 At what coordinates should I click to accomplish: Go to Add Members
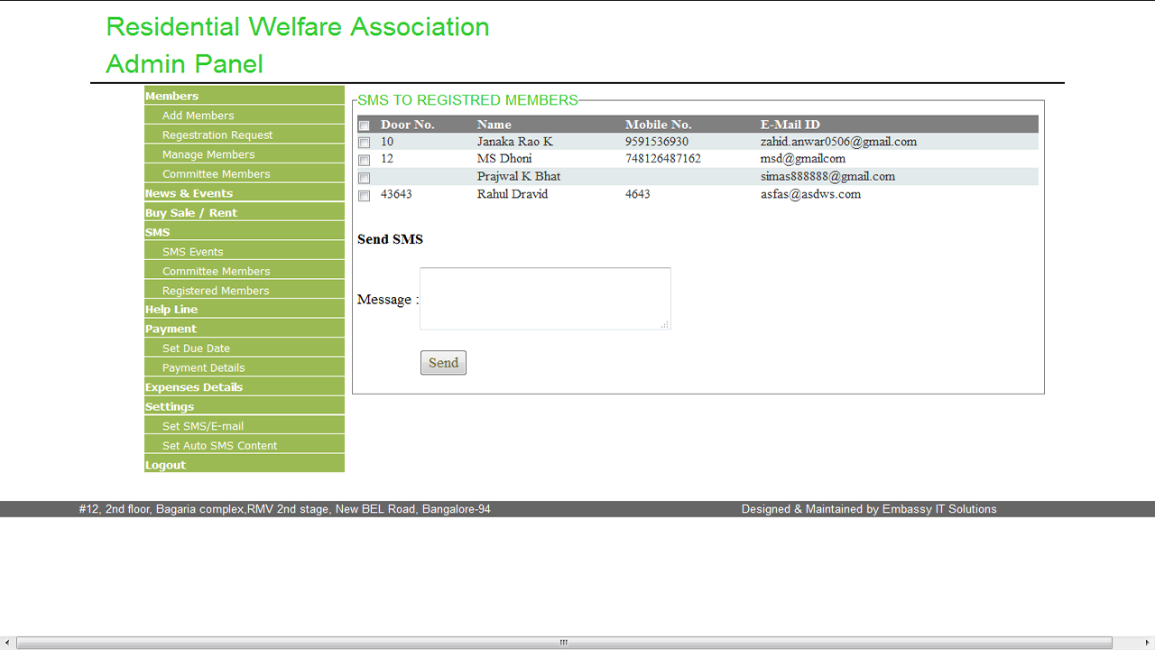coord(245,116)
